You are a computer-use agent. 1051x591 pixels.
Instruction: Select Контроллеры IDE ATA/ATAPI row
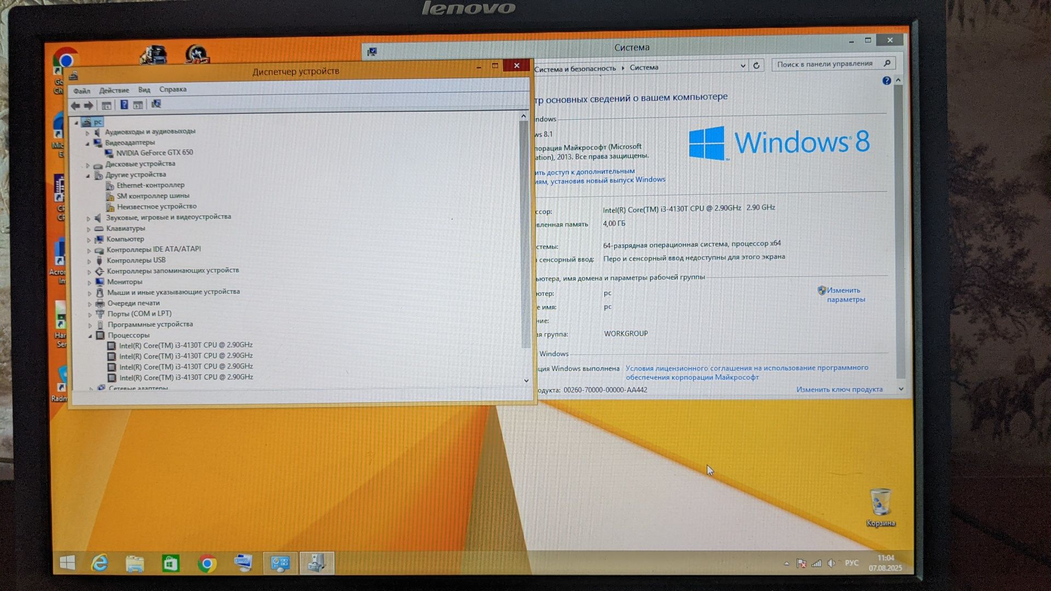click(x=154, y=250)
